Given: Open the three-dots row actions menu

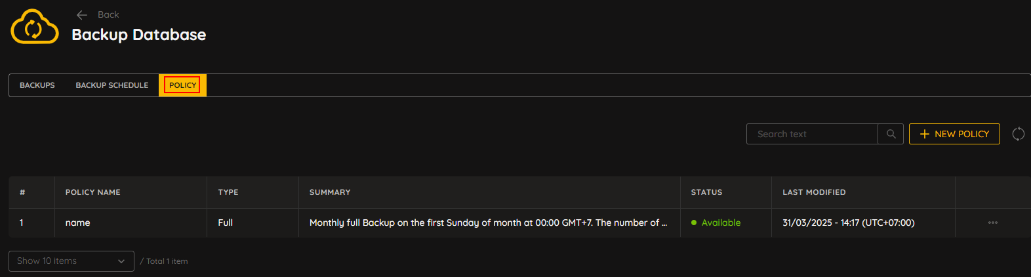Looking at the screenshot, I should pos(993,223).
